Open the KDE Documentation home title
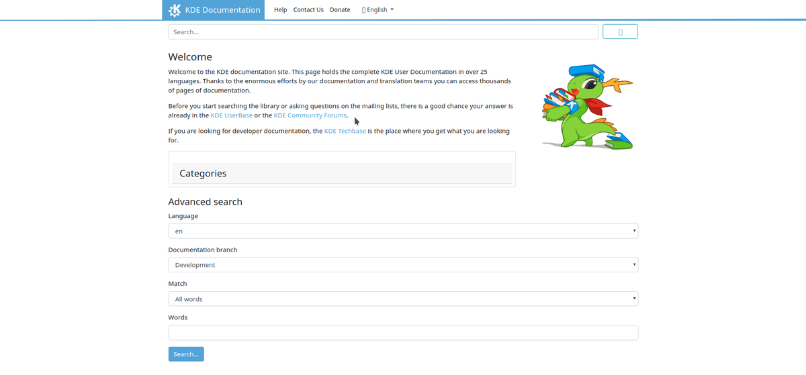The height and width of the screenshot is (375, 806). coord(222,10)
